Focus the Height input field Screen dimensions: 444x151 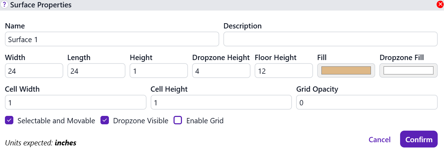159,71
